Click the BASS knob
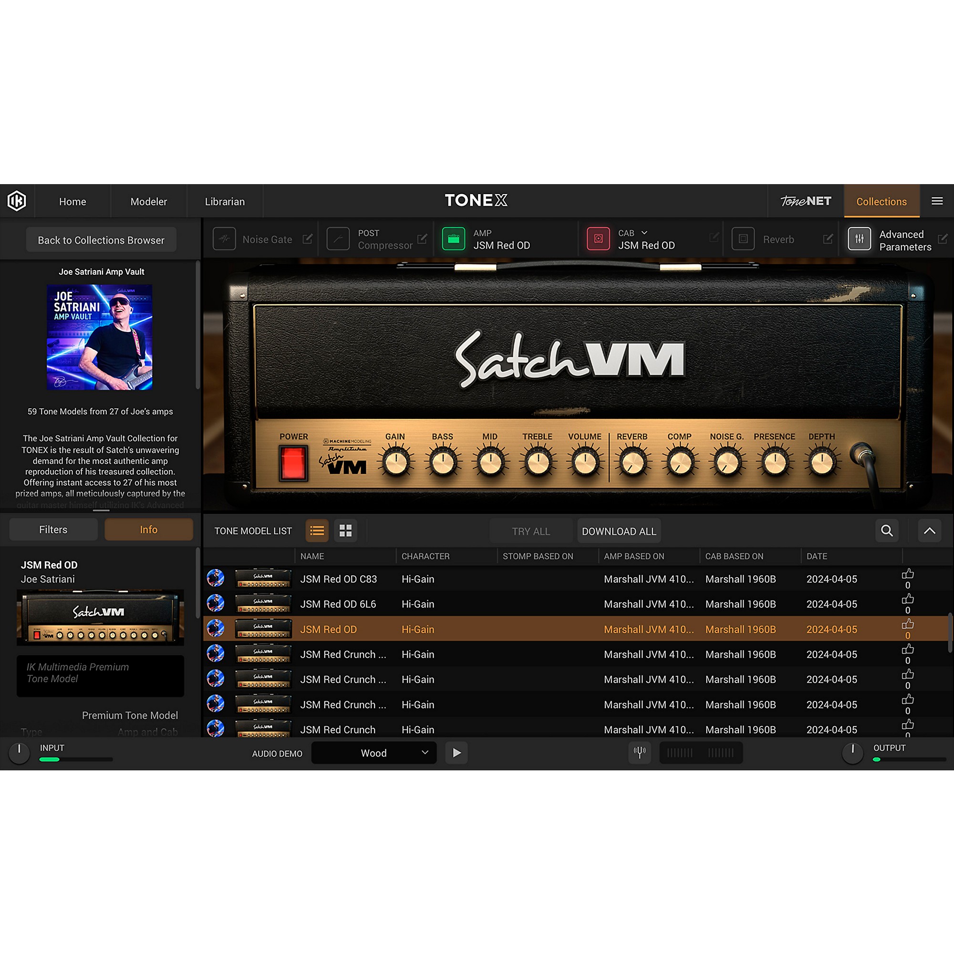 443,463
